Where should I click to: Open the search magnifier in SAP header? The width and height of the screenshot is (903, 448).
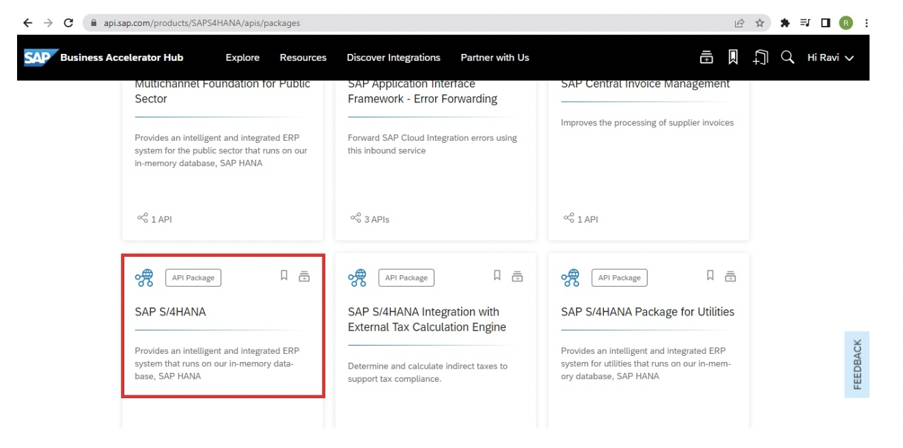click(788, 57)
